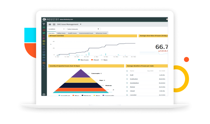The width and height of the screenshot is (210, 124).
Task: Click the www.4industry.com text
Action: (66, 19)
